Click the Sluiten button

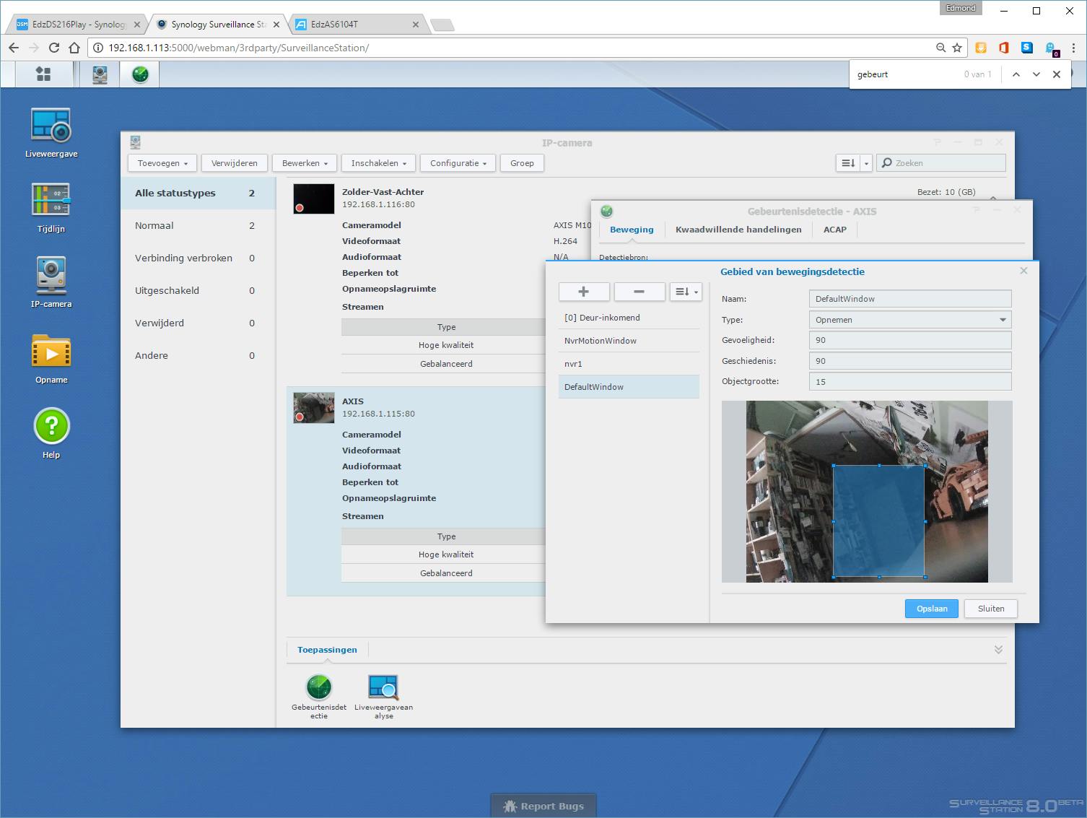[990, 609]
